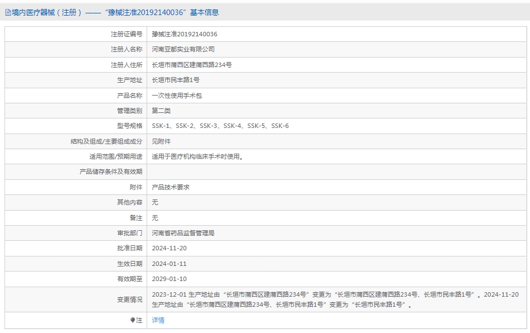Click the page header title 境内医疗器械（注册）基本信息
The image size is (530, 333).
coord(115,12)
